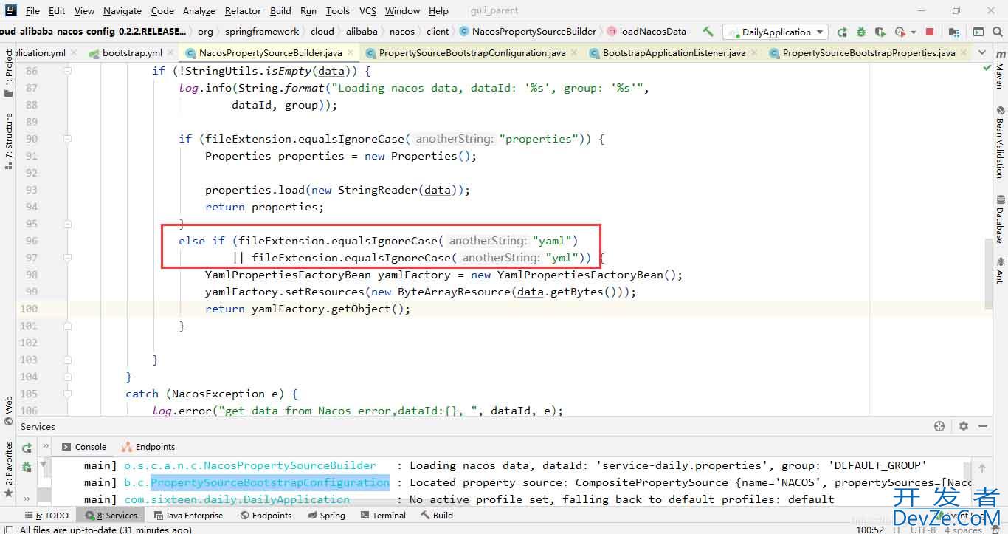The image size is (1008, 534).
Task: Open the Help menu
Action: click(438, 10)
